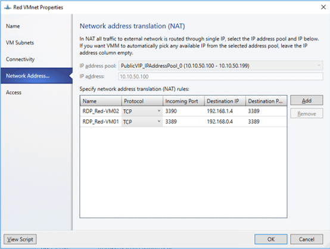Select the incoming port 3390 cell
Viewport: 330px width, 249px height.
[x=183, y=111]
